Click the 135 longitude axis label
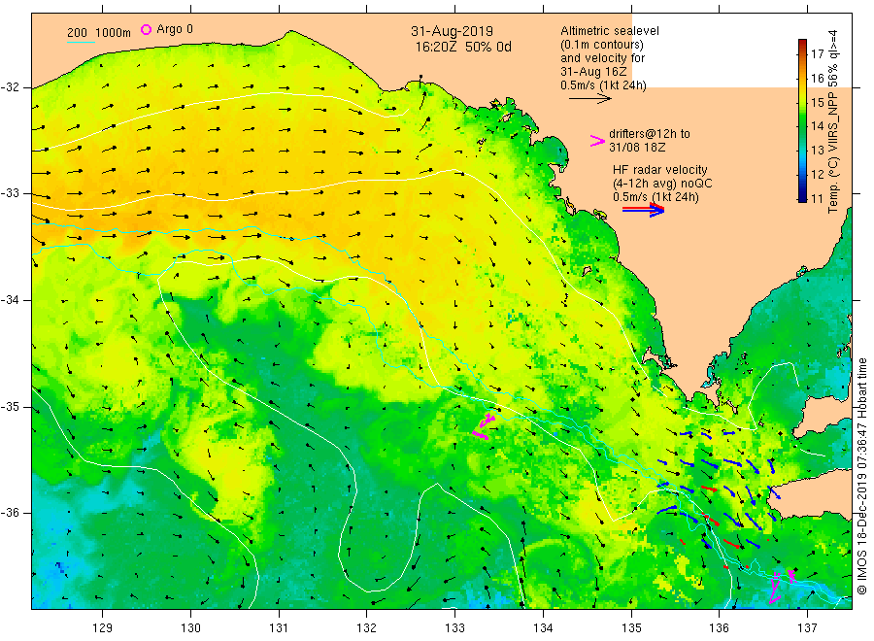Screen dimensions: 874x641 pos(631,628)
